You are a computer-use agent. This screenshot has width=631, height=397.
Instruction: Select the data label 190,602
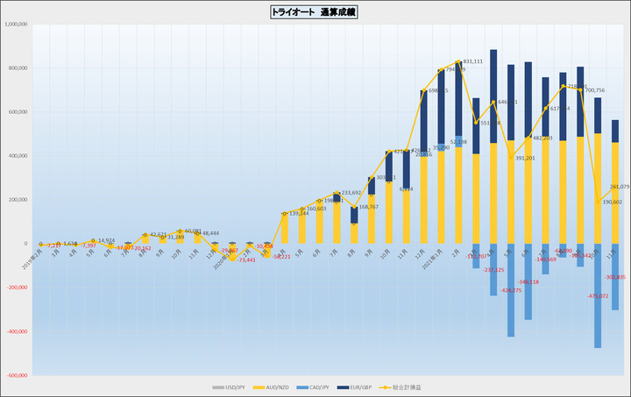612,202
